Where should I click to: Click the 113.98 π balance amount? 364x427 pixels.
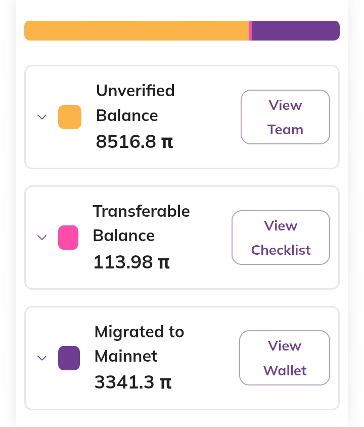(131, 262)
